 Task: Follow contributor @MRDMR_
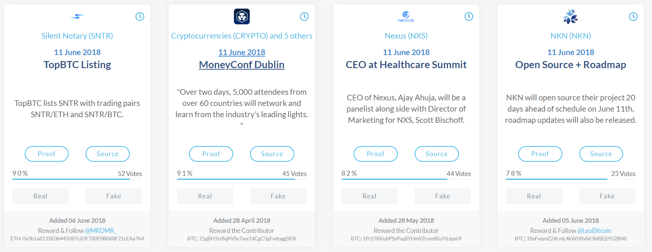100,231
